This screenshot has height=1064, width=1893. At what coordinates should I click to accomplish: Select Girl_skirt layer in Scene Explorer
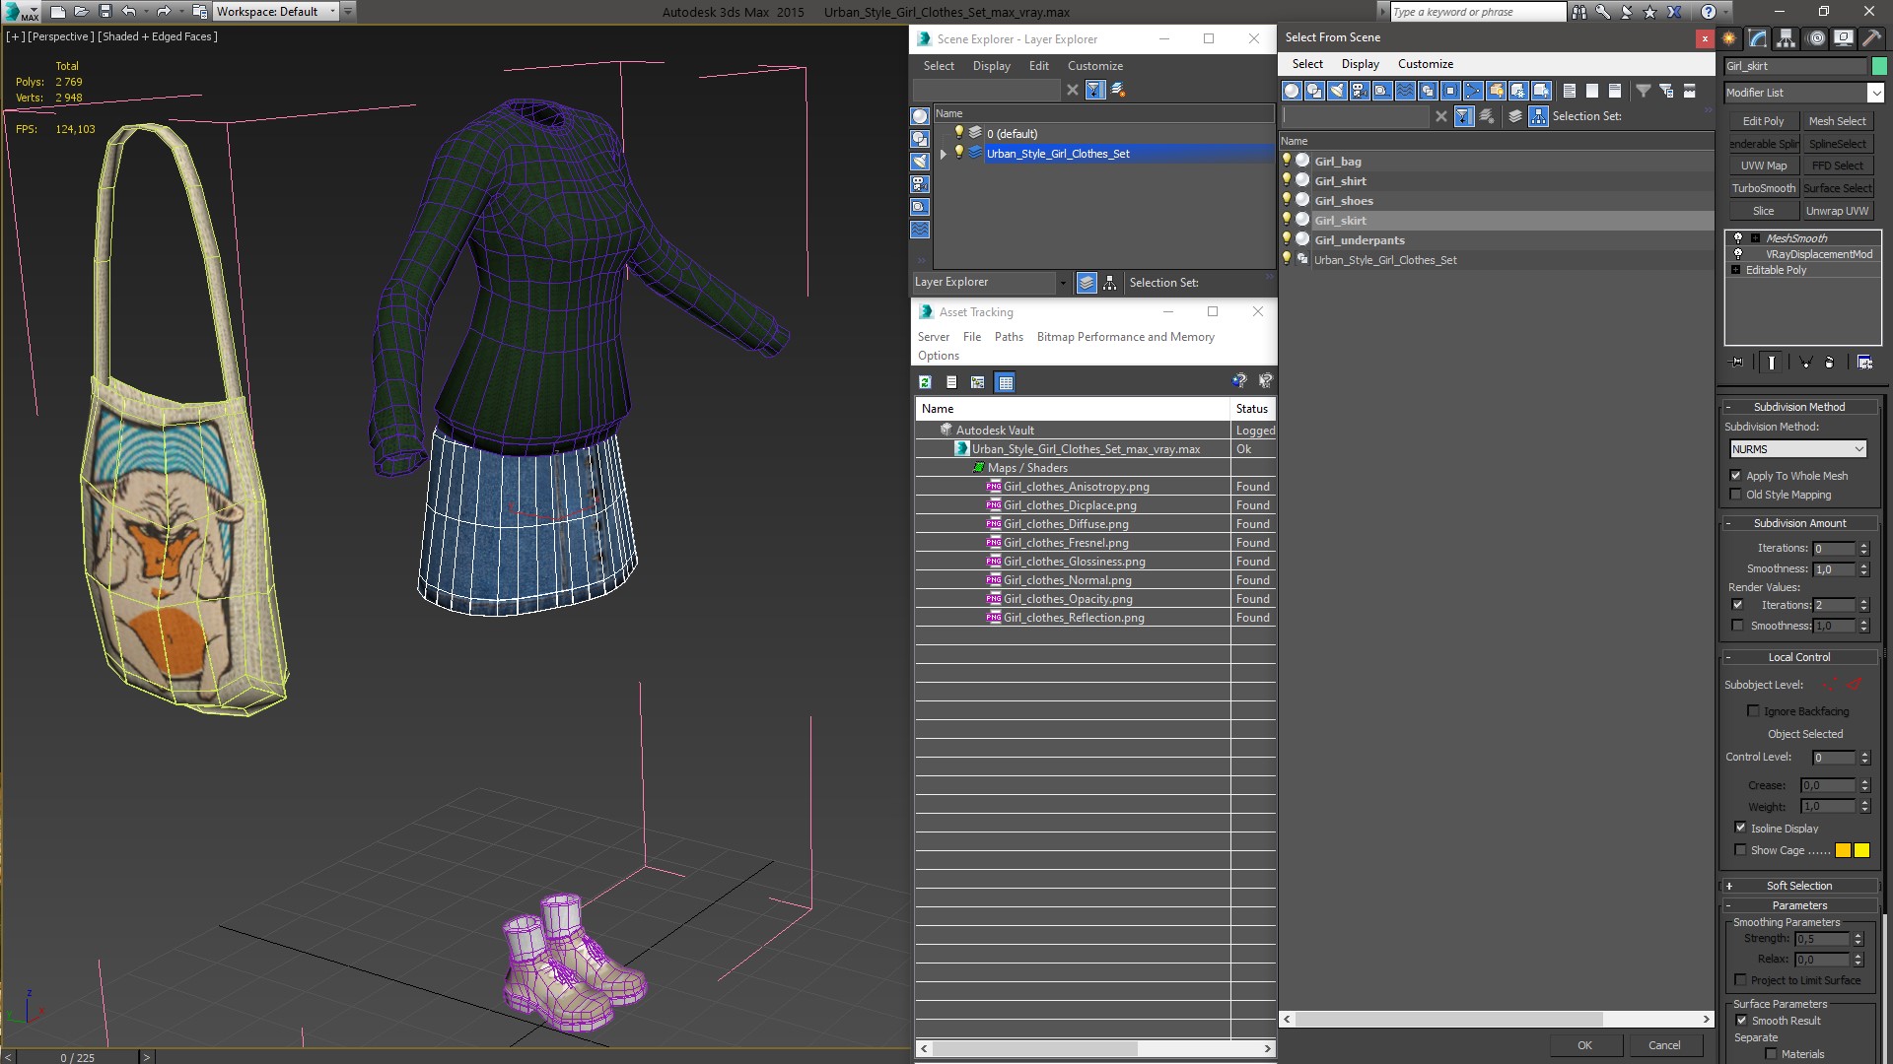[1339, 220]
